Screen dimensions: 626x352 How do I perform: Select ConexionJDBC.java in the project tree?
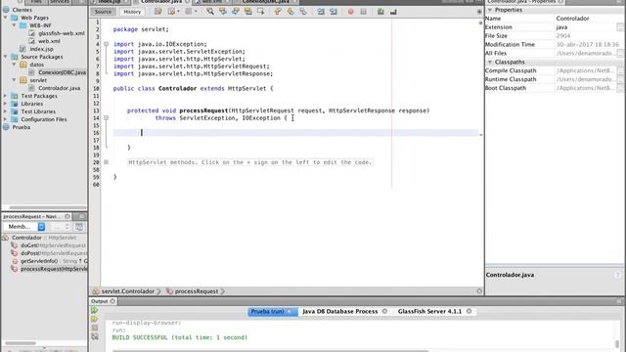coord(62,72)
